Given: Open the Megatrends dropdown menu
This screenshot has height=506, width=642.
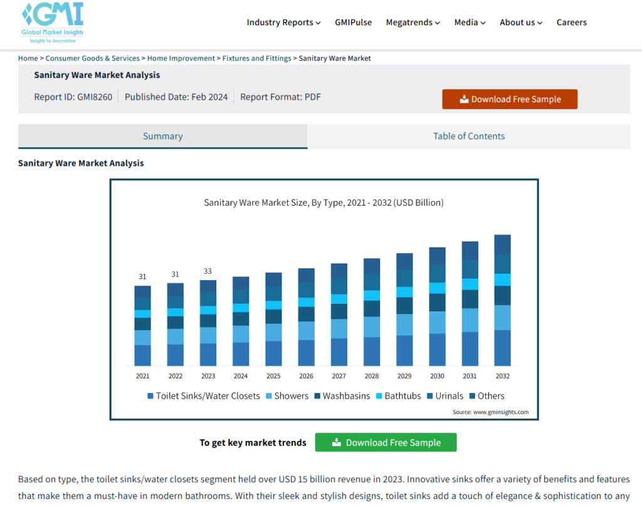Looking at the screenshot, I should (x=413, y=23).
